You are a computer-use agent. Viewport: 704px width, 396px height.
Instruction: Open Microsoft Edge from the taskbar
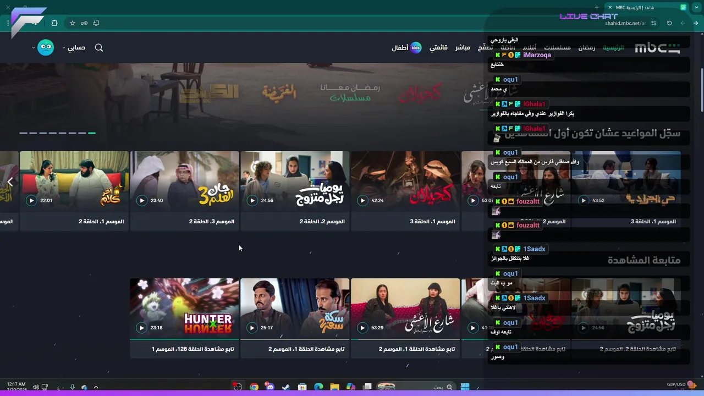pos(318,387)
